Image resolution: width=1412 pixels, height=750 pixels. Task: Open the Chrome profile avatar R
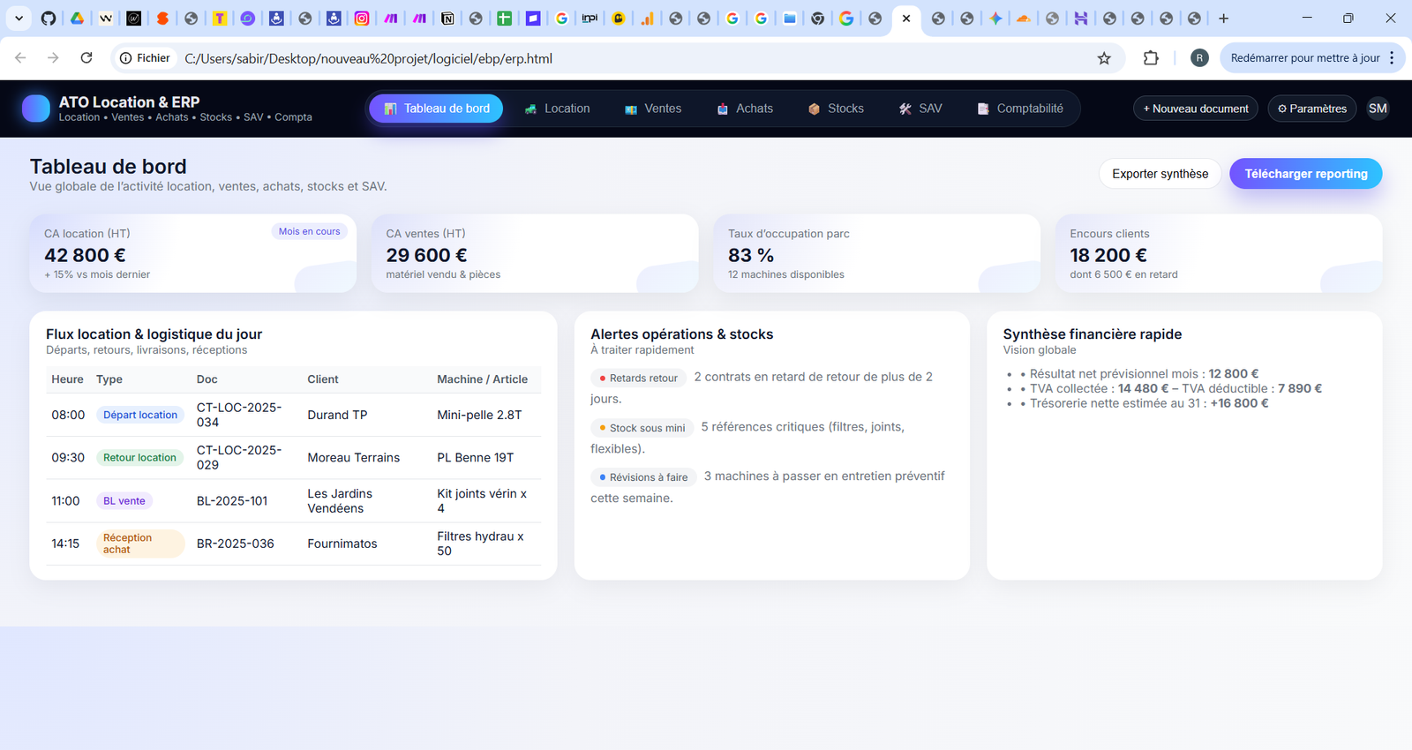[x=1199, y=58]
